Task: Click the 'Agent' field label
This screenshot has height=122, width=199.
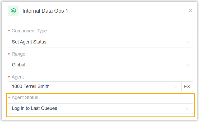Action: (18, 77)
